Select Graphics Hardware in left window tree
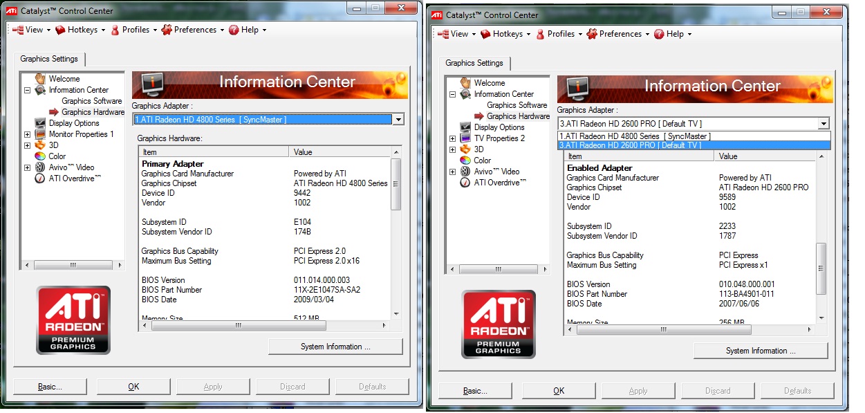This screenshot has height=413, width=865. [93, 112]
